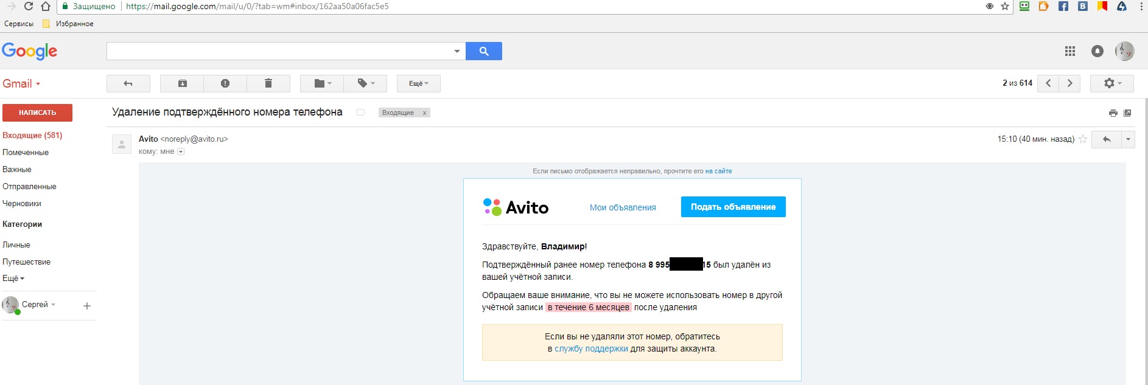The image size is (1148, 385).
Task: Open Chrome's three-dot menu
Action: tap(1141, 6)
